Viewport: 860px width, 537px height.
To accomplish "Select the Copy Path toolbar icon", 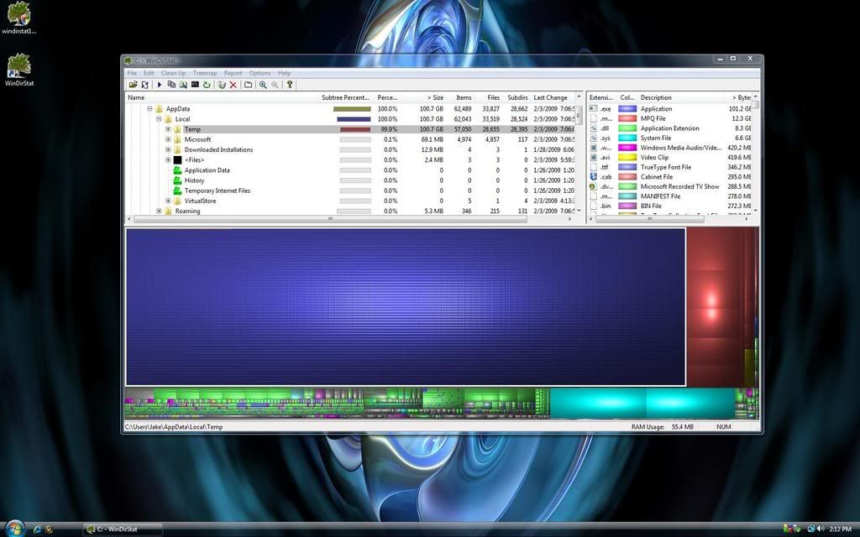I will (171, 86).
